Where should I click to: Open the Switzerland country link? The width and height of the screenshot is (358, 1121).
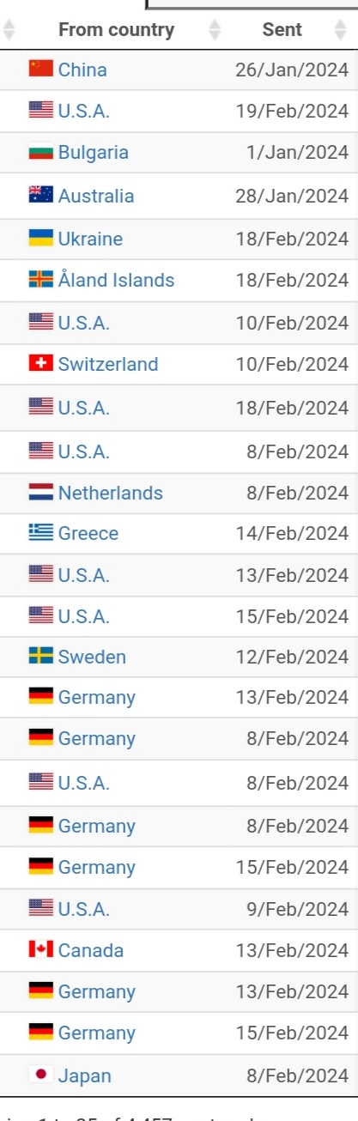(x=108, y=364)
